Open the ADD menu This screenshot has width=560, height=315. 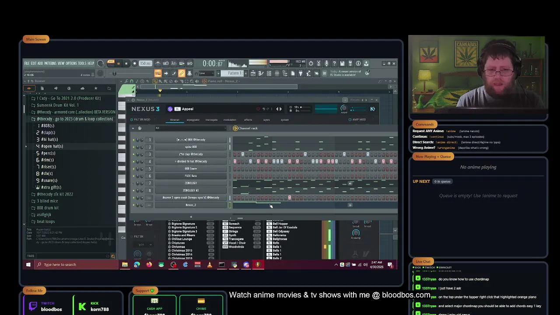click(x=40, y=63)
